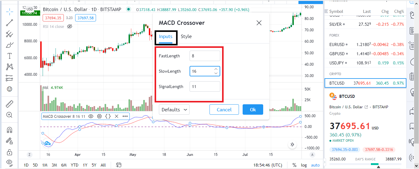The height and width of the screenshot is (169, 419).
Task: Select the Text annotation tool
Action: click(10, 56)
